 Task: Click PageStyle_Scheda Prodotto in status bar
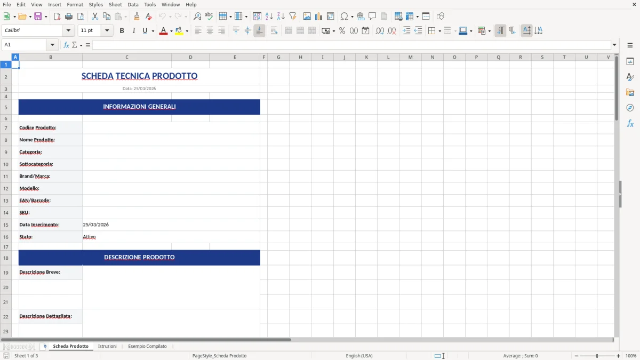(x=219, y=356)
